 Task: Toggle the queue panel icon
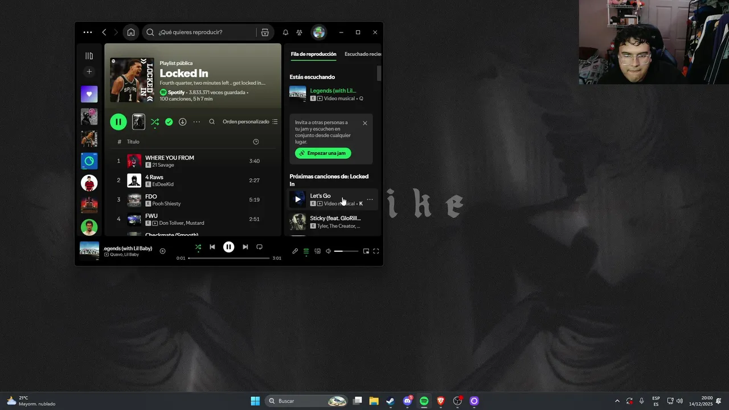tap(306, 251)
